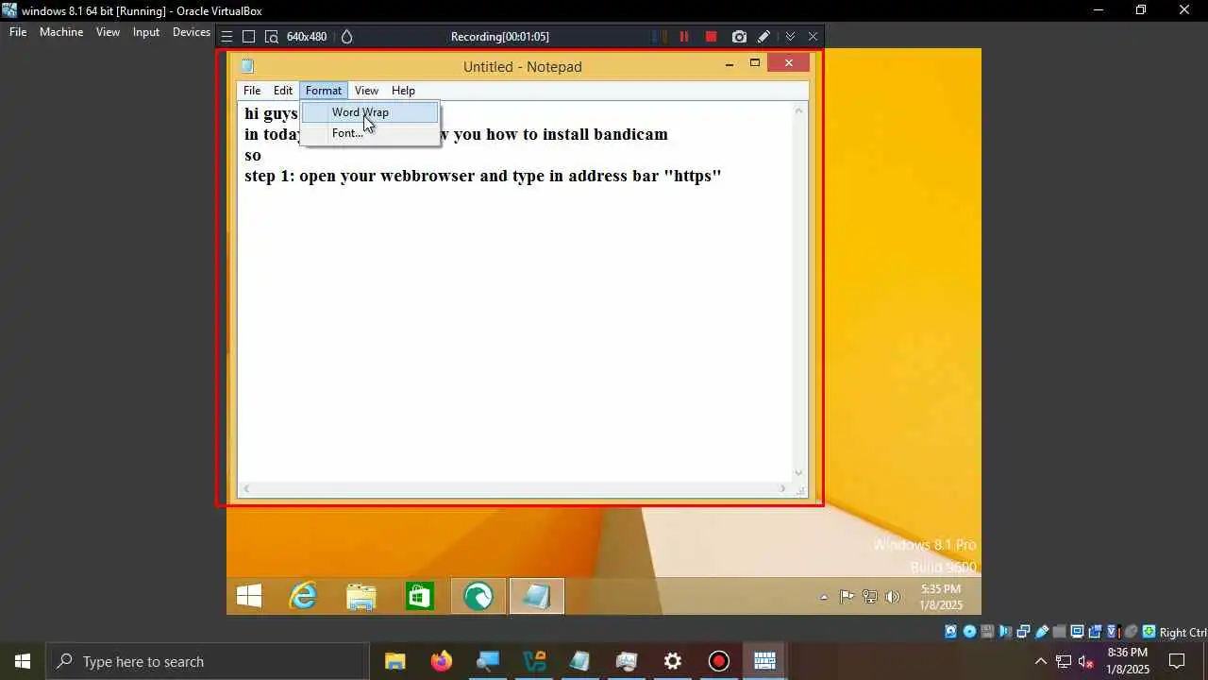Close Notepad with the red X button

tap(788, 63)
